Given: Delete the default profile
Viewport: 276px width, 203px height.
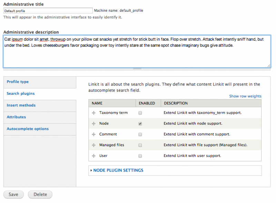Looking at the screenshot, I should (x=40, y=194).
